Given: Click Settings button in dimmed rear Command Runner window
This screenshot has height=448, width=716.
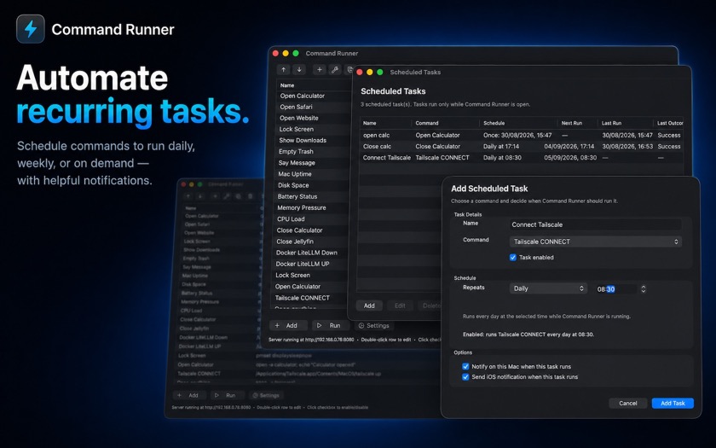Looking at the screenshot, I should [266, 395].
